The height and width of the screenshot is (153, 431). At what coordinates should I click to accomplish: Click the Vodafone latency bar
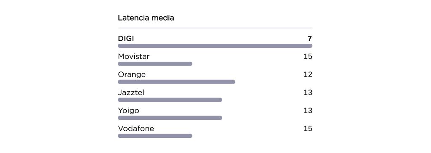[x=155, y=136]
